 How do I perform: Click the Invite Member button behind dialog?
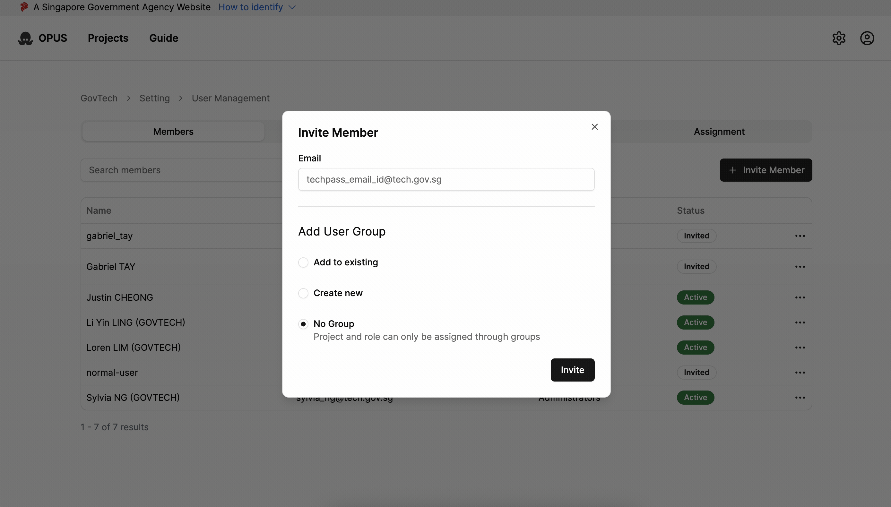tap(766, 170)
